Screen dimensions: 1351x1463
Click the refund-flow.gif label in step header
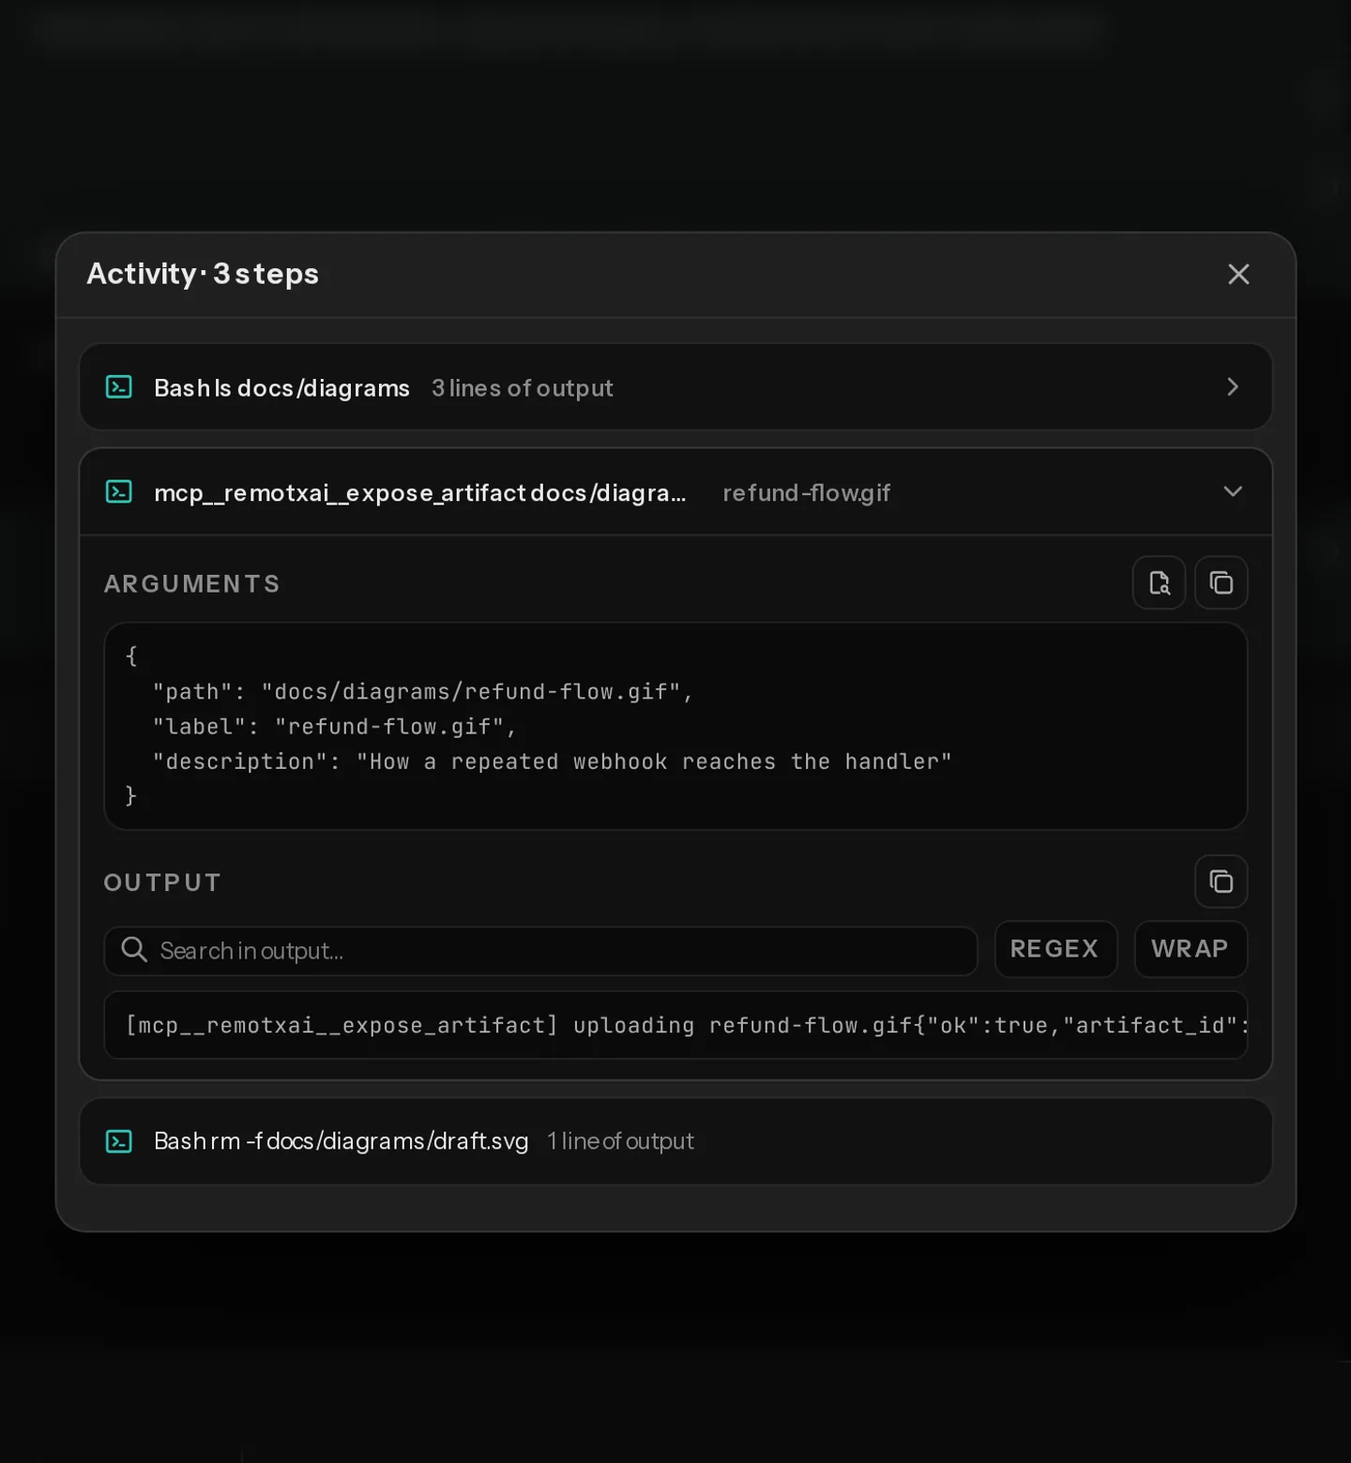[807, 493]
